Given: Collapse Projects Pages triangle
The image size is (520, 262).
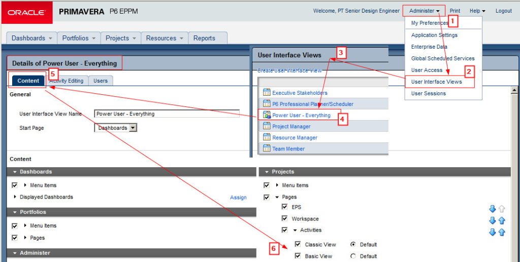Looking at the screenshot, I should pos(277,197).
